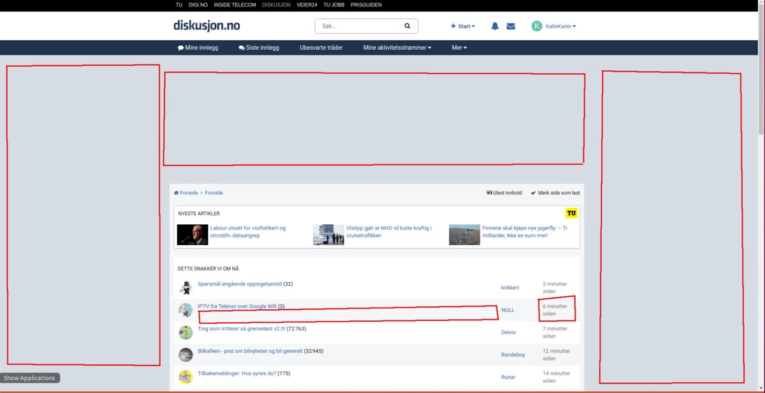Expand the Mer menu
The width and height of the screenshot is (765, 393).
tap(460, 48)
